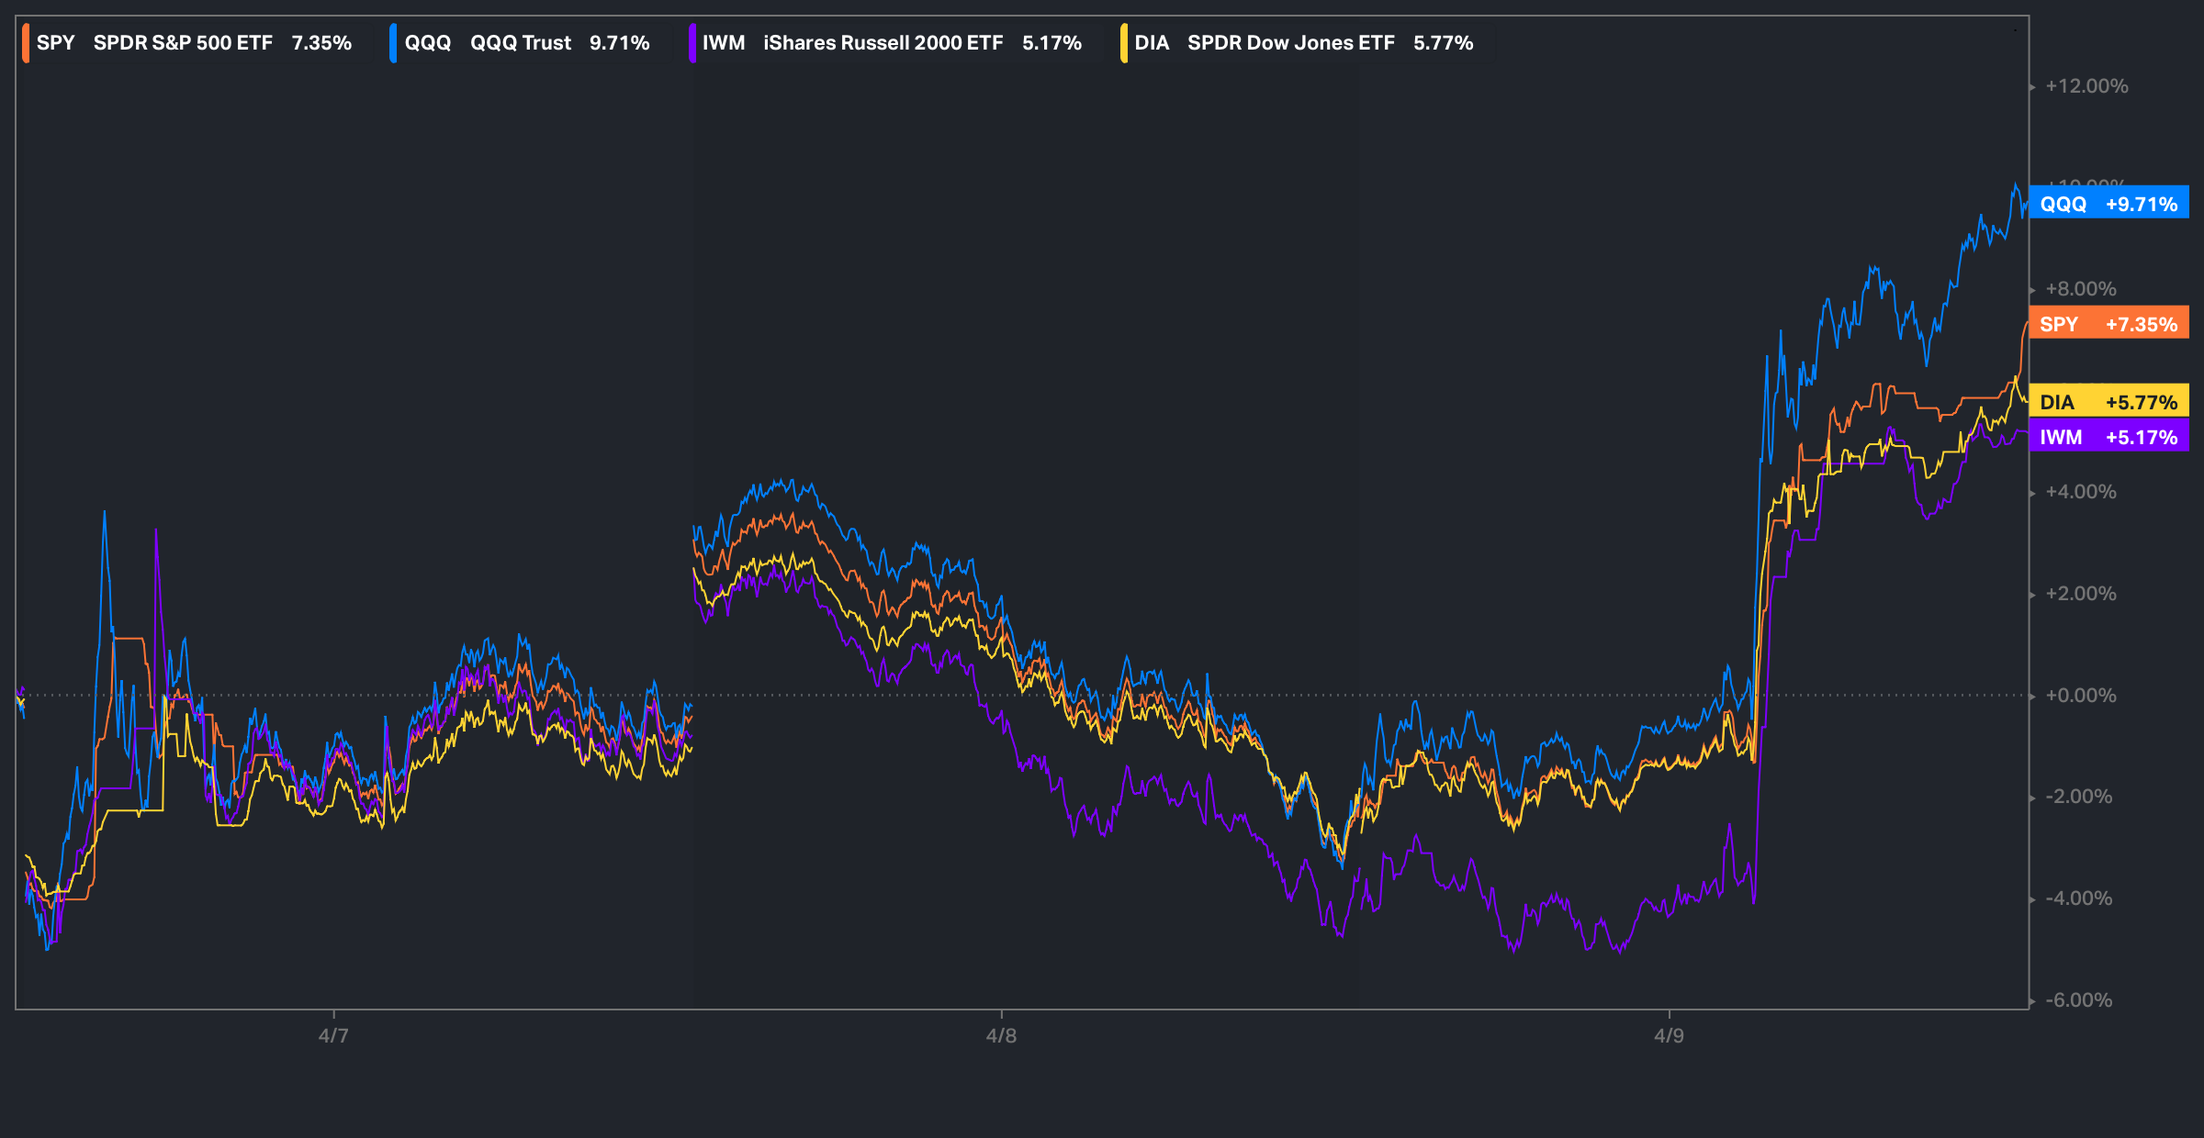This screenshot has height=1138, width=2204.
Task: Click the purple IWM legend color bar
Action: pos(692,43)
